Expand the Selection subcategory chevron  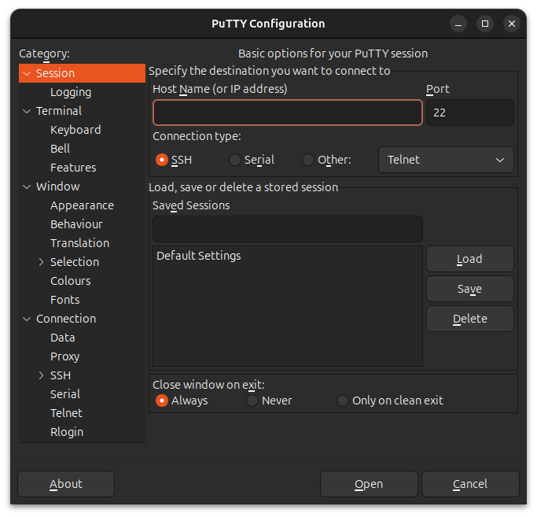click(41, 262)
